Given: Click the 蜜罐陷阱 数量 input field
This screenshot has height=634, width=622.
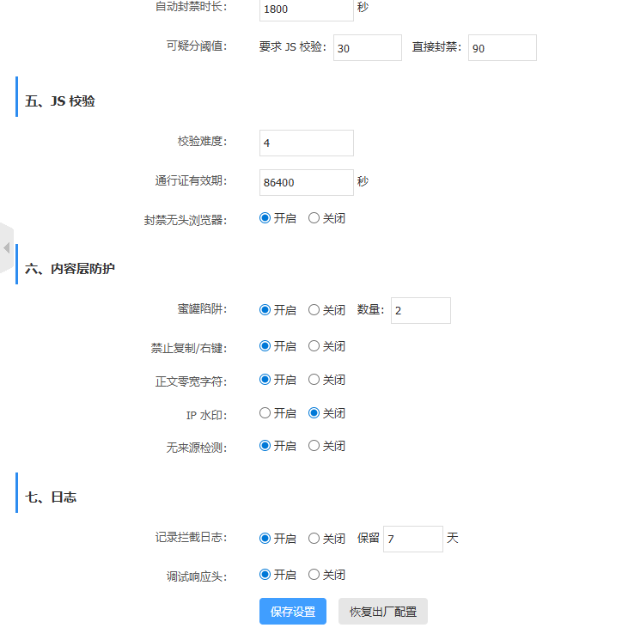Looking at the screenshot, I should coord(421,310).
